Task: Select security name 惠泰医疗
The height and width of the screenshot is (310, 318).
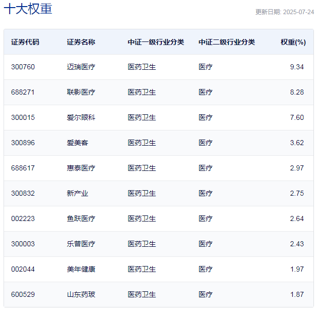Action: pos(81,168)
